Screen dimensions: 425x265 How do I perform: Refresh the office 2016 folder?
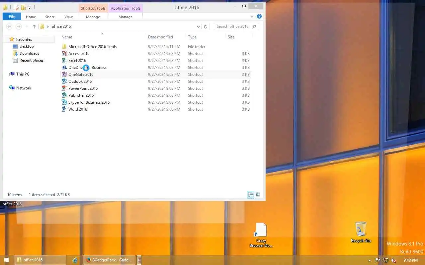pyautogui.click(x=206, y=26)
